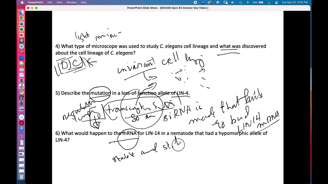Open Control Center in the menu bar
The height and width of the screenshot is (184, 328).
click(x=277, y=3)
